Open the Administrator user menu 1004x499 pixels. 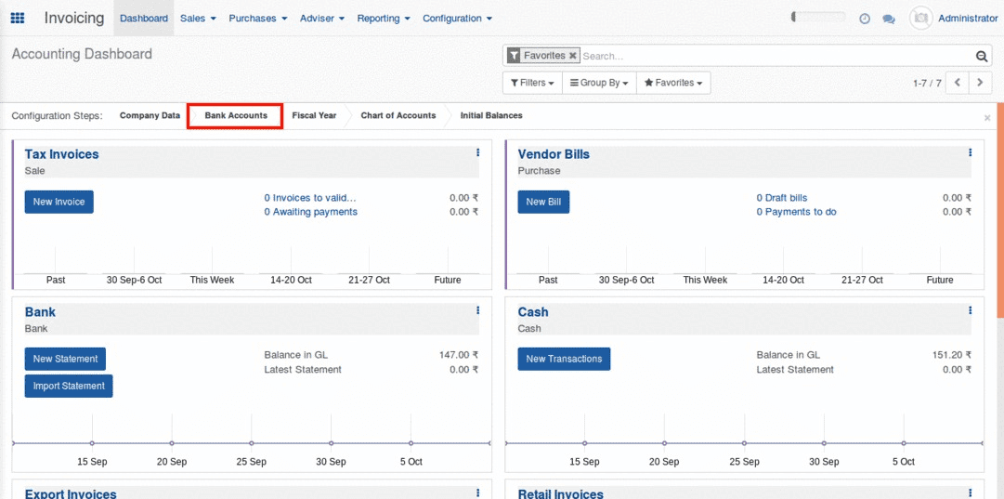click(x=968, y=18)
